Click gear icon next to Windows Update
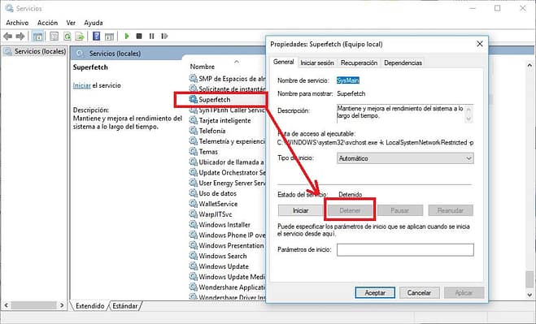 193,266
